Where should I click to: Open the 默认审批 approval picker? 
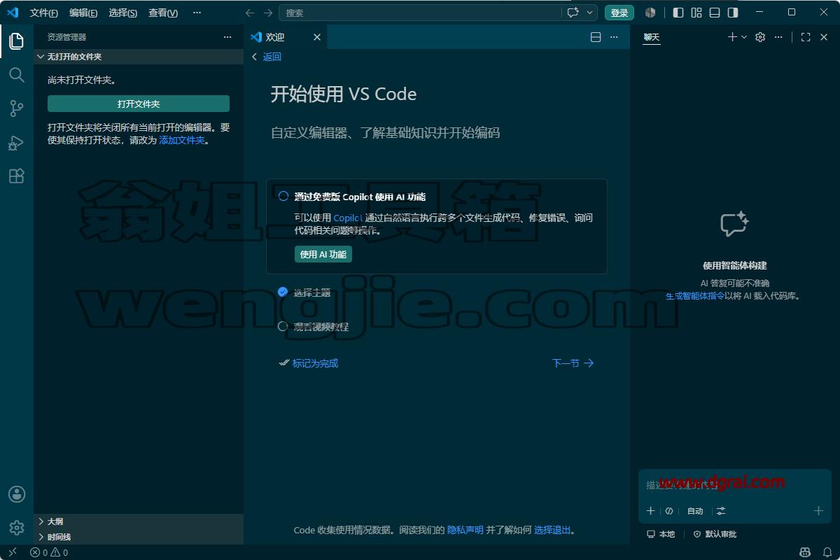point(715,534)
